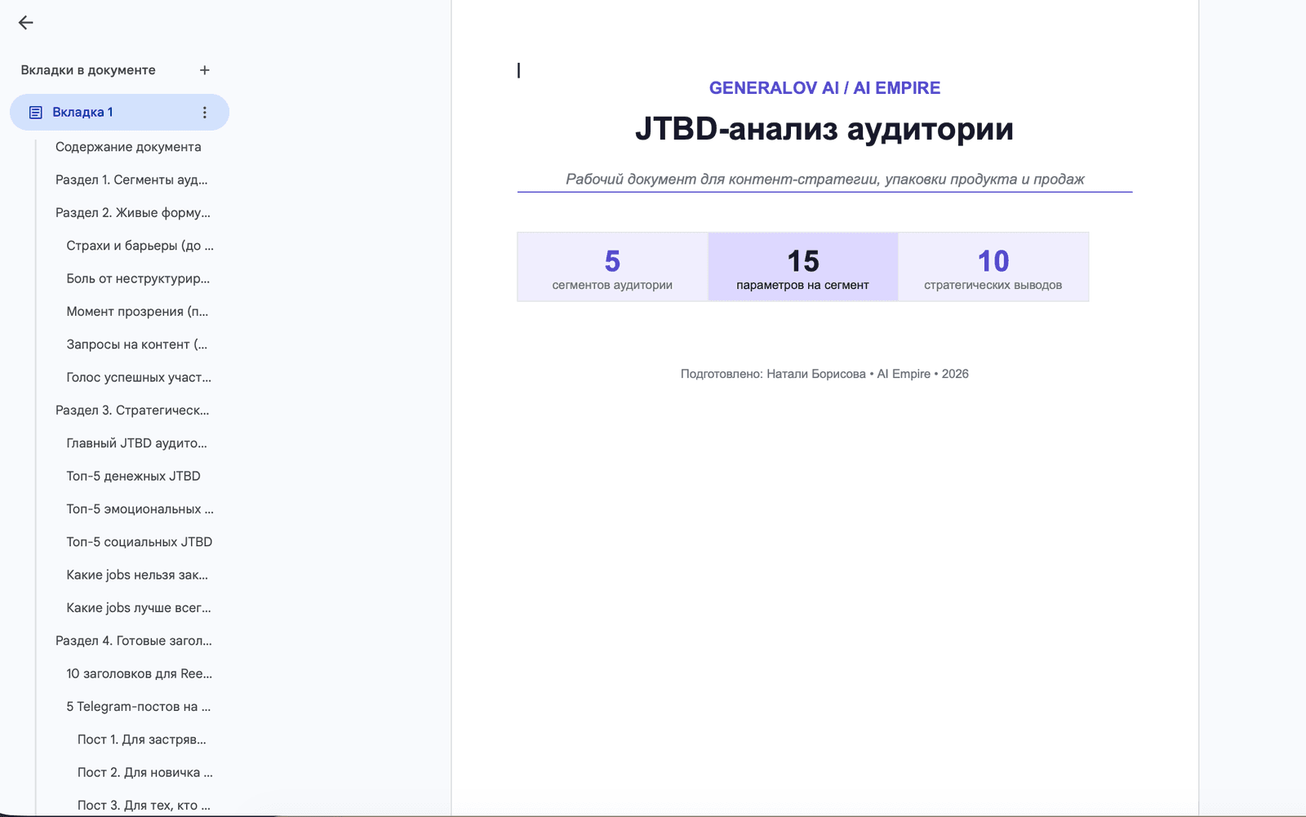Open the three-dot menu for Вкладка 1
The height and width of the screenshot is (817, 1306).
click(x=205, y=113)
